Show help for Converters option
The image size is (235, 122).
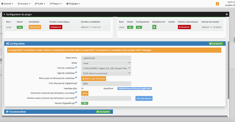click(76, 92)
